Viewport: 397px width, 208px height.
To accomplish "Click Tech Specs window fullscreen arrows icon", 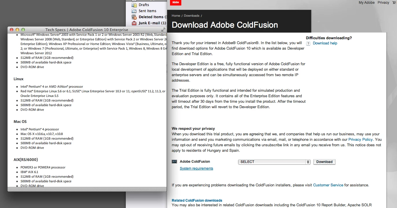I will (x=163, y=30).
